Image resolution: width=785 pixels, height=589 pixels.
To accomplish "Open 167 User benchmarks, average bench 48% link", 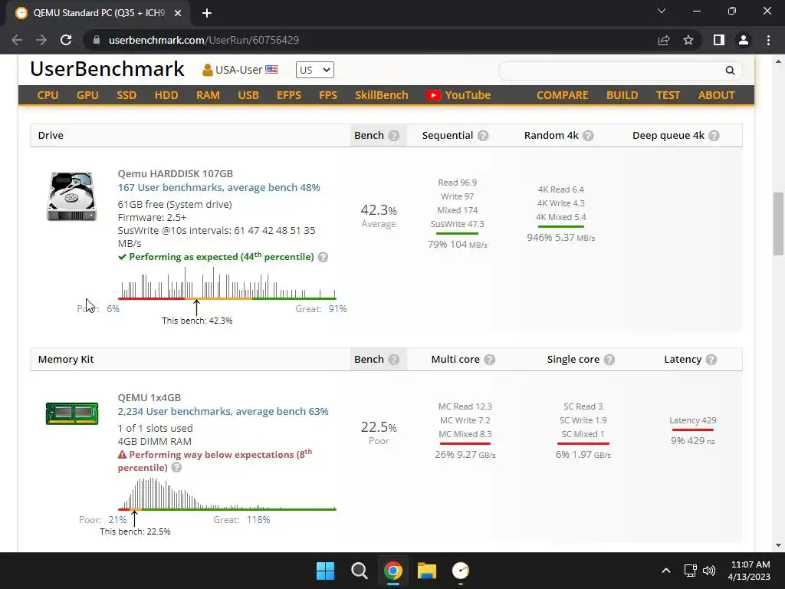I will click(218, 187).
